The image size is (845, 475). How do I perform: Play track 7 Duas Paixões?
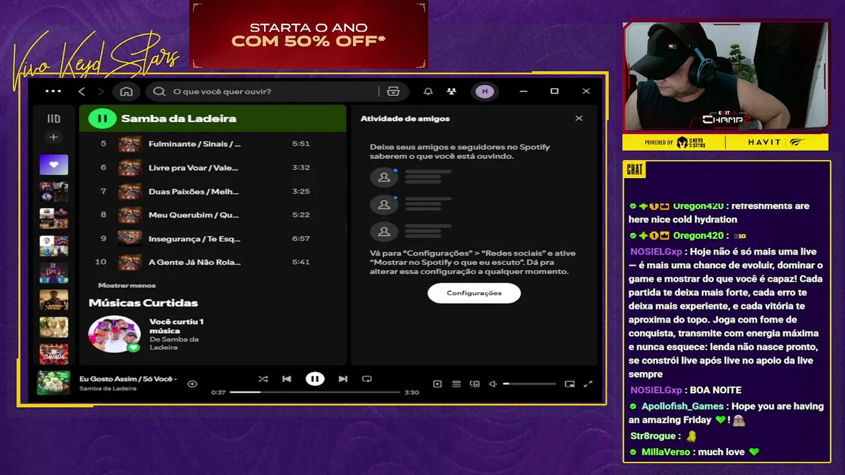click(213, 191)
